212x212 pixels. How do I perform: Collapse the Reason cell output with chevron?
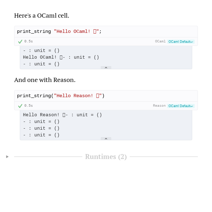tap(106, 139)
